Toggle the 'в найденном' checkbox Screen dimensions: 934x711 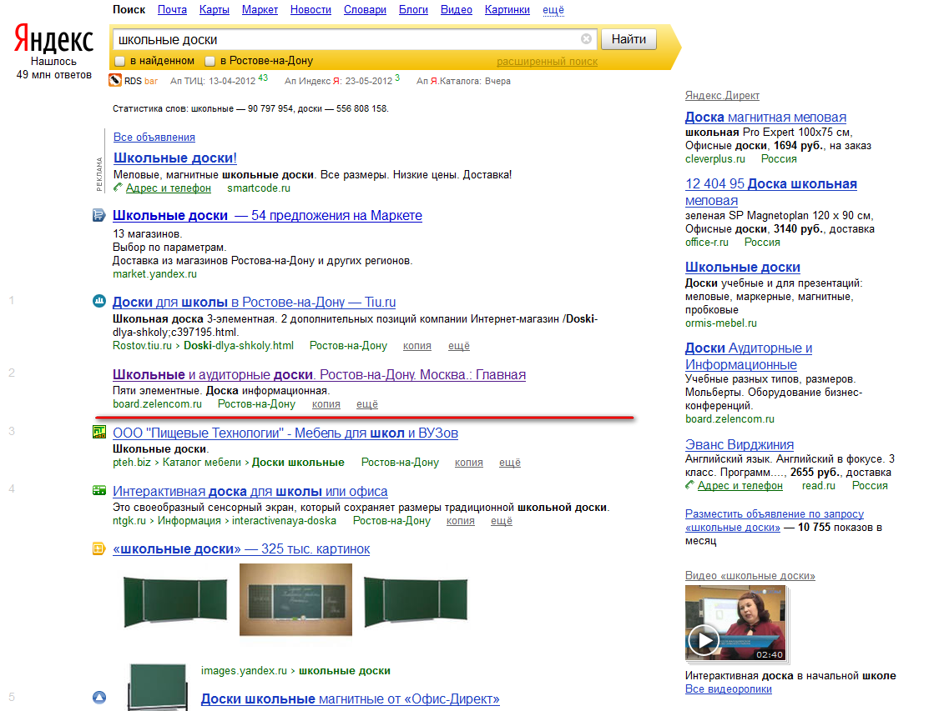click(x=119, y=61)
